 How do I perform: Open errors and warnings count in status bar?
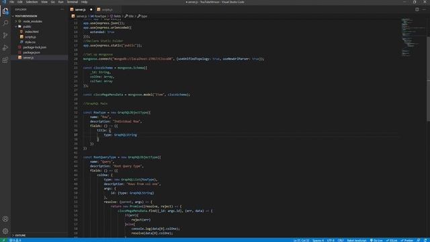[15, 240]
